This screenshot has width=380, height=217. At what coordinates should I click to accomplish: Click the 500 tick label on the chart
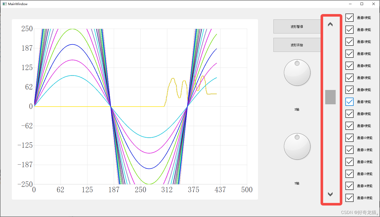247,190
